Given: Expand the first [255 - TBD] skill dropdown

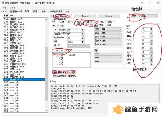Looking at the screenshot, I should 108,29.
